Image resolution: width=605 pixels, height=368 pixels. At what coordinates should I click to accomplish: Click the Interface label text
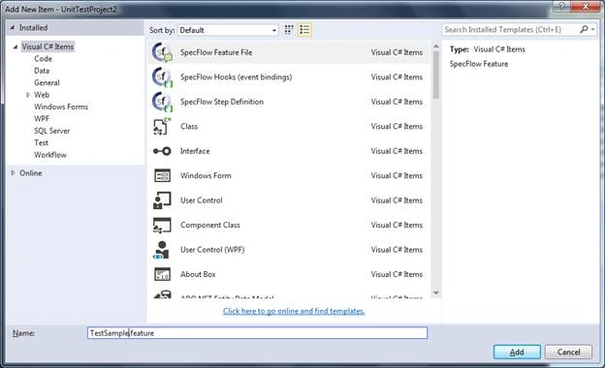[x=195, y=151]
